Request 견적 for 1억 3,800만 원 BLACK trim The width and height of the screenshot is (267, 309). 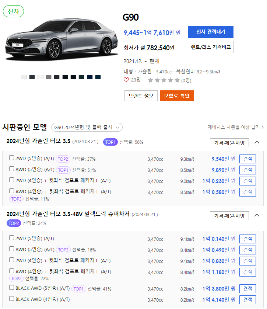coord(247,288)
